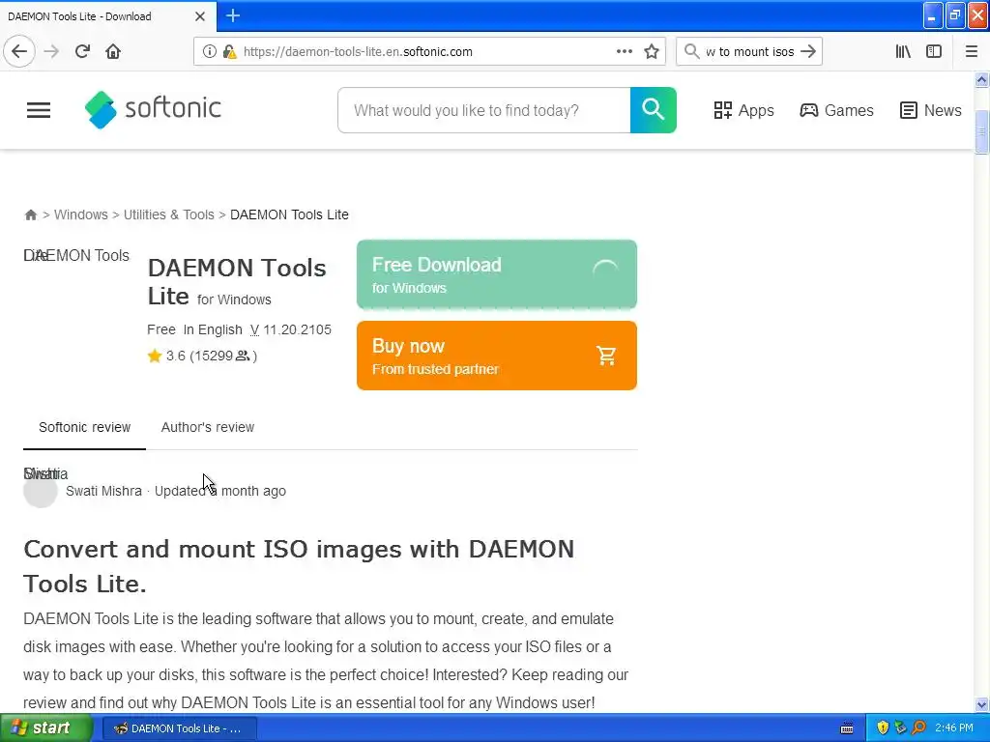The width and height of the screenshot is (990, 742).
Task: Click the Swati Mishra avatar circle
Action: (41, 491)
